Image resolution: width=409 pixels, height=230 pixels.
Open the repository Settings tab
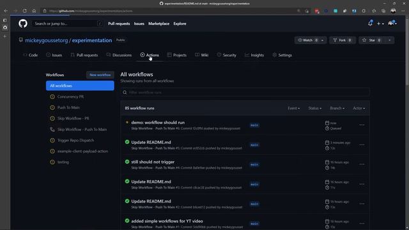click(282, 55)
